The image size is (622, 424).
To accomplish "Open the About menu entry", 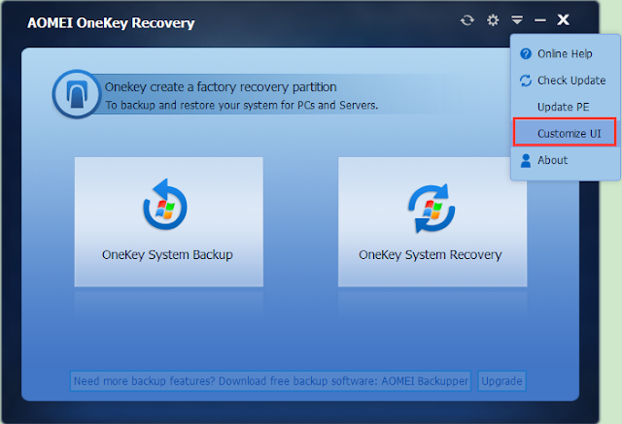I will 566,160.
